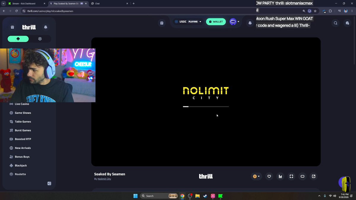Collapse the thrill sidebar
This screenshot has height=200, width=356.
point(49,183)
